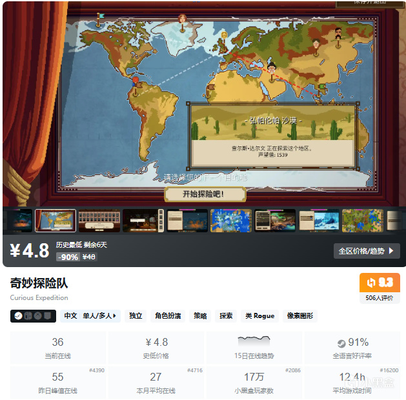Click the Steam platform icon
406x400 pixels.
click(x=18, y=316)
